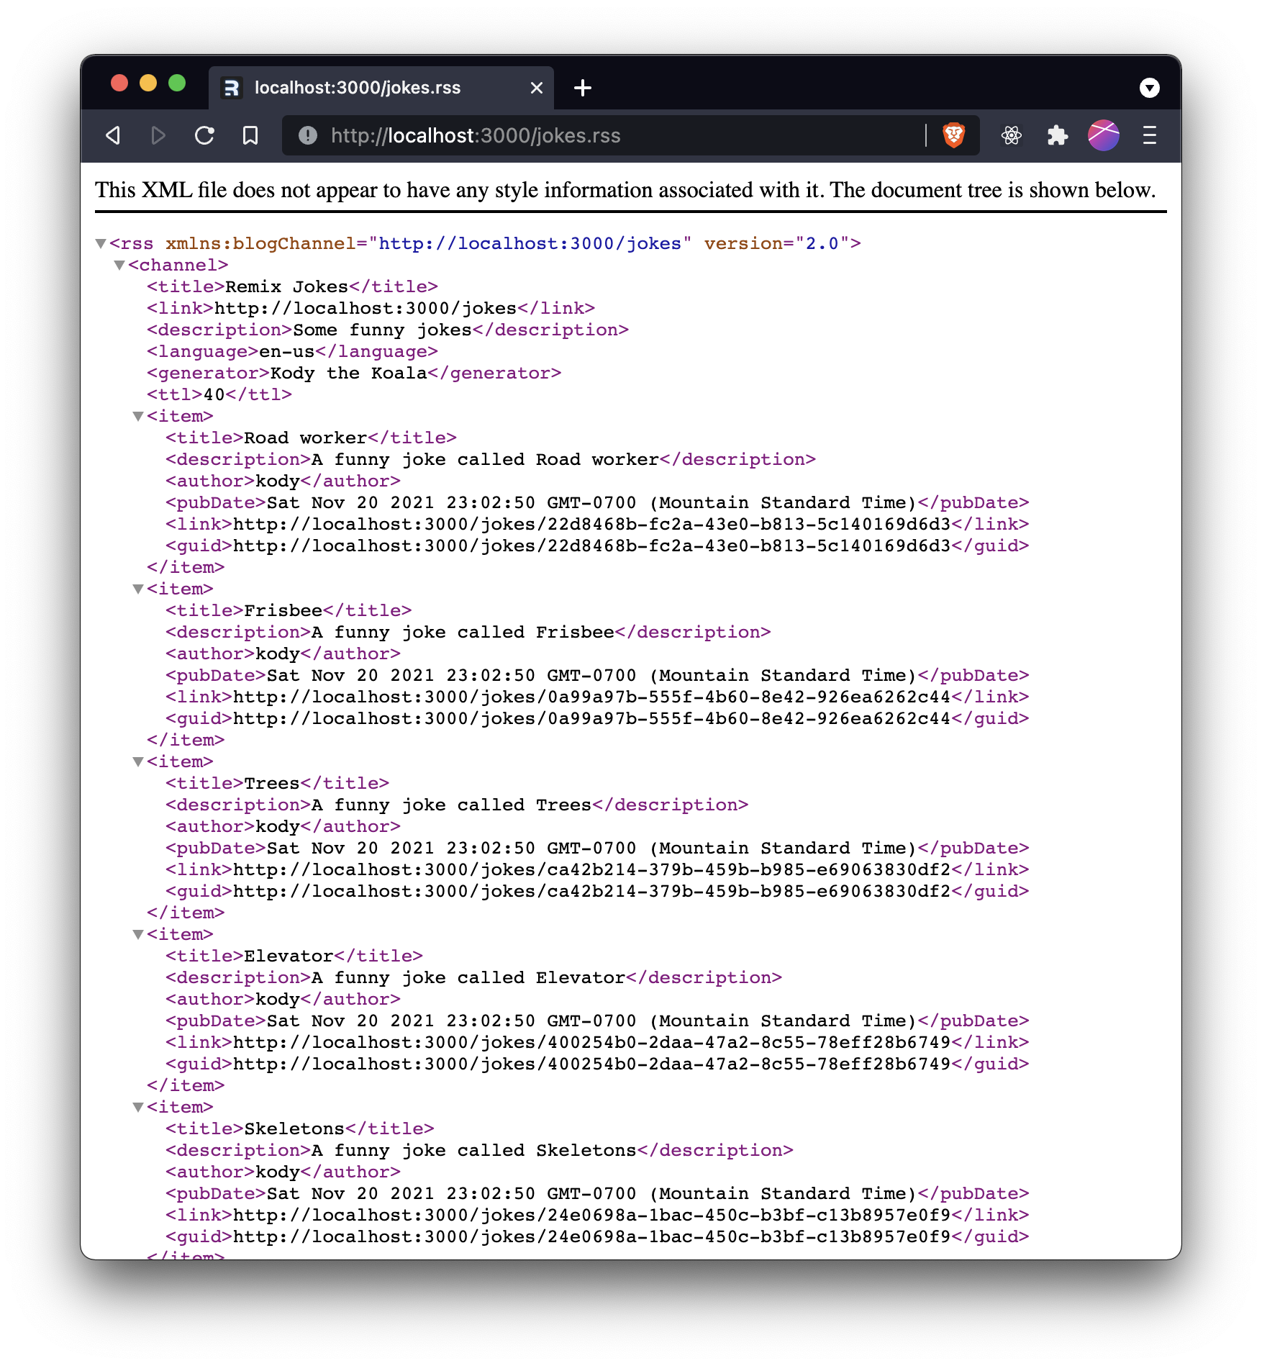The height and width of the screenshot is (1366, 1262).
Task: Reload the jokes.rss page
Action: (x=205, y=135)
